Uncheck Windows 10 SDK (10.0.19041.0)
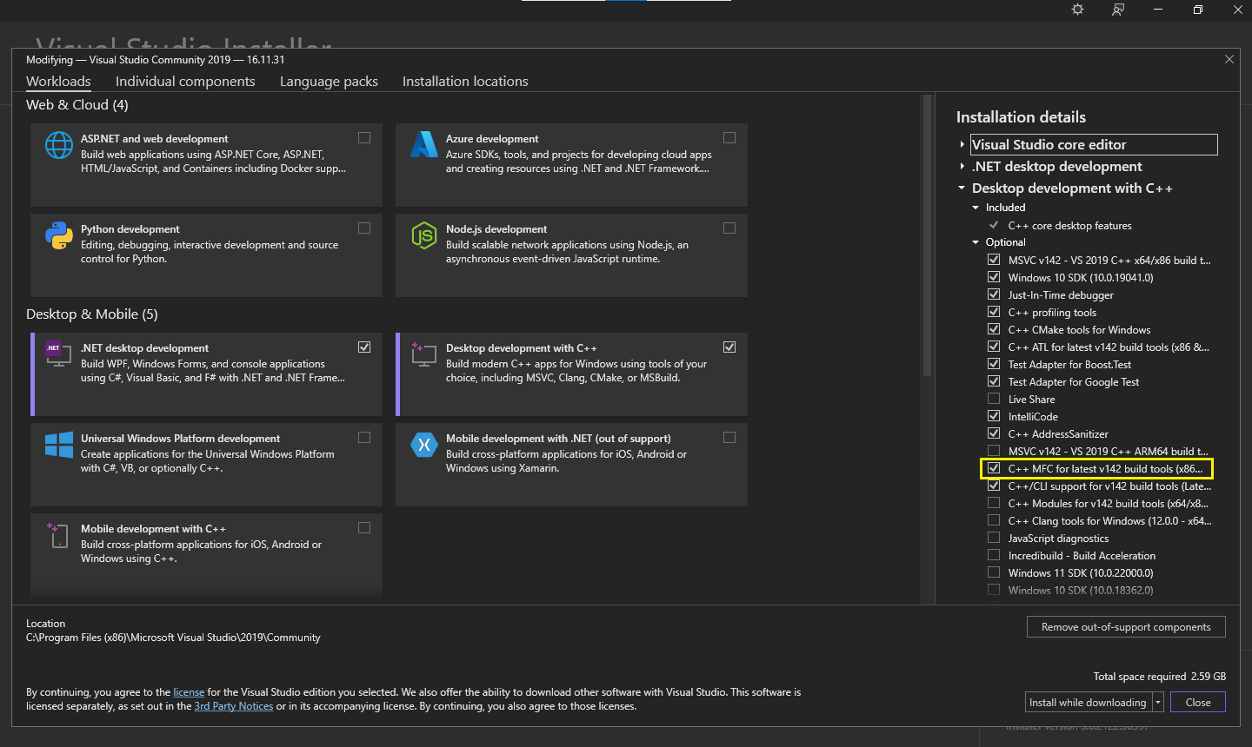 coord(994,277)
